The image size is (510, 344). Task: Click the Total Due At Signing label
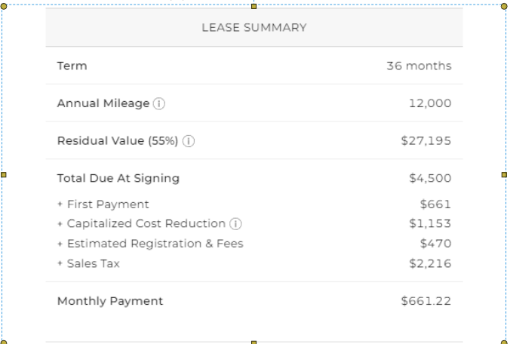click(x=118, y=178)
